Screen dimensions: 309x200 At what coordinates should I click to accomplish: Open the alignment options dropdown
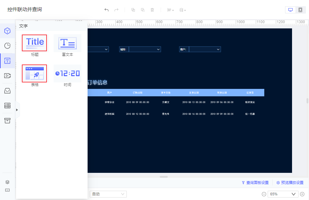pyautogui.click(x=171, y=10)
